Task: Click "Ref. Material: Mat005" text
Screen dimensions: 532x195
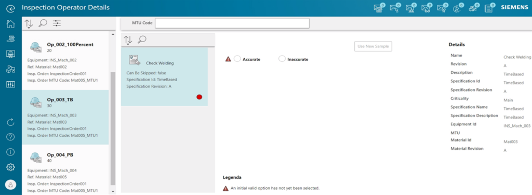Action: click(x=46, y=177)
